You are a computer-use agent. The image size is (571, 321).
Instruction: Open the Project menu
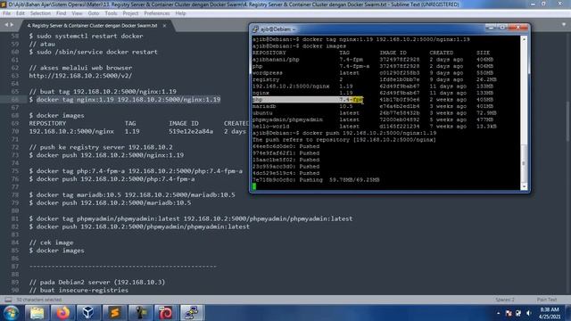pos(130,13)
